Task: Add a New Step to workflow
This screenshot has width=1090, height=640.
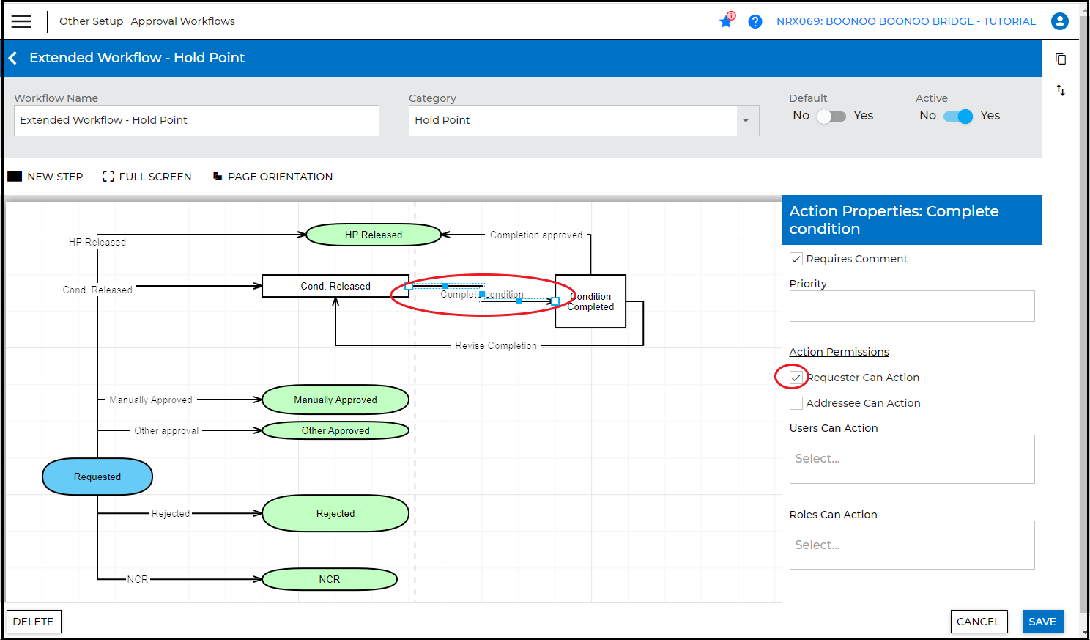Action: point(45,177)
